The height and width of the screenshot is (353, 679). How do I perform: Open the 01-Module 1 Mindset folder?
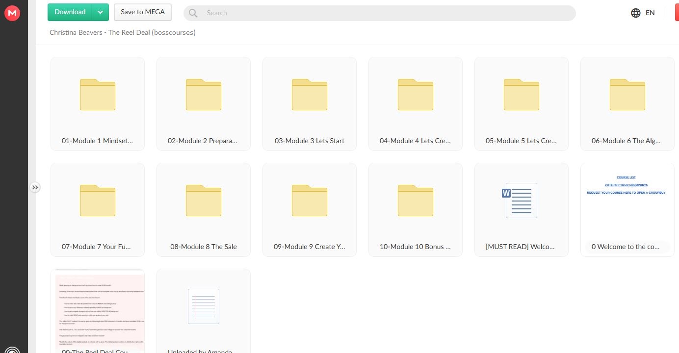[x=98, y=103]
